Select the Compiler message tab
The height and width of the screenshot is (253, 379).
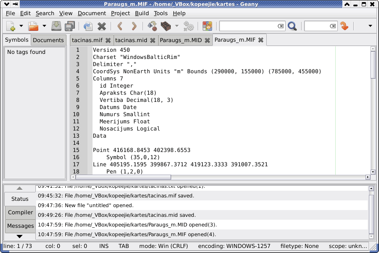click(x=20, y=212)
